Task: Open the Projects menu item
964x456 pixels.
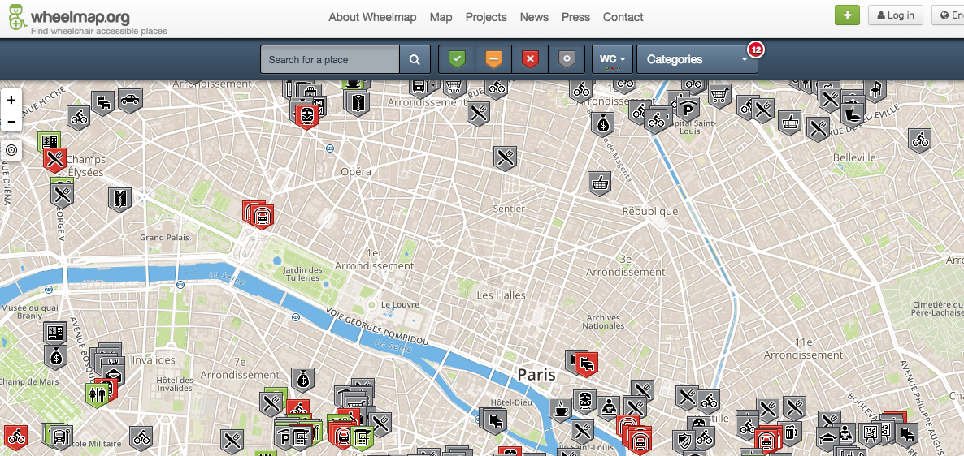Action: tap(486, 17)
